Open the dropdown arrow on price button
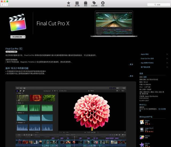The height and width of the screenshot is (147, 171). (24, 37)
